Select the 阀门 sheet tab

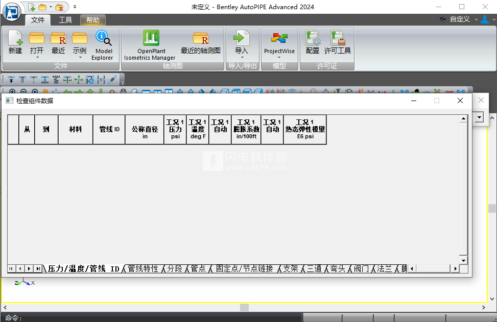(361, 269)
